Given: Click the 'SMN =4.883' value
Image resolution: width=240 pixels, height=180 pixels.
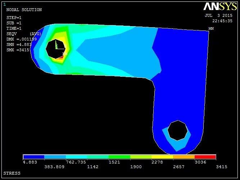Looking at the screenshot, I should pyautogui.click(x=19, y=44).
